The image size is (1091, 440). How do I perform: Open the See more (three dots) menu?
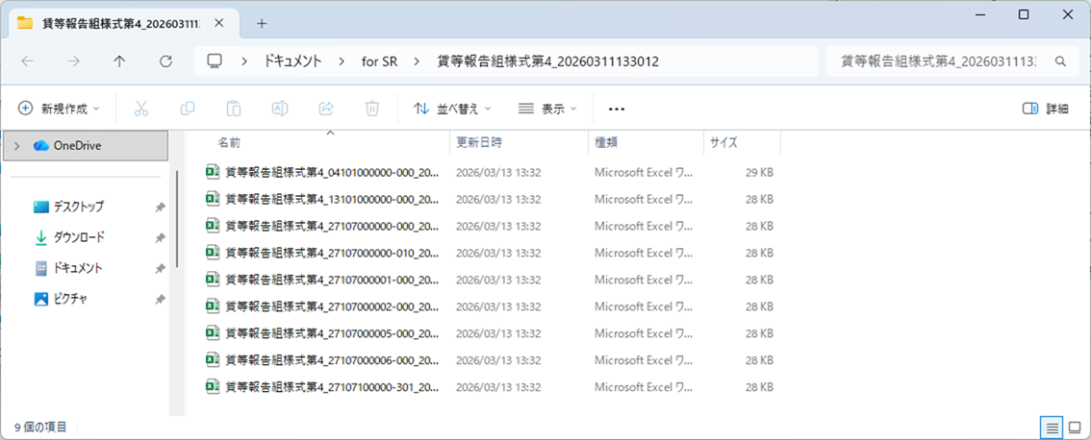point(617,110)
